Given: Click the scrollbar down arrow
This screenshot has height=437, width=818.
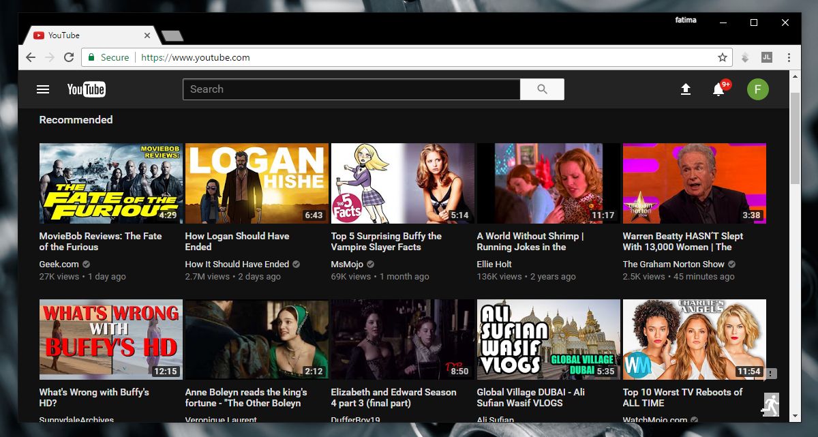Looking at the screenshot, I should click(x=794, y=415).
